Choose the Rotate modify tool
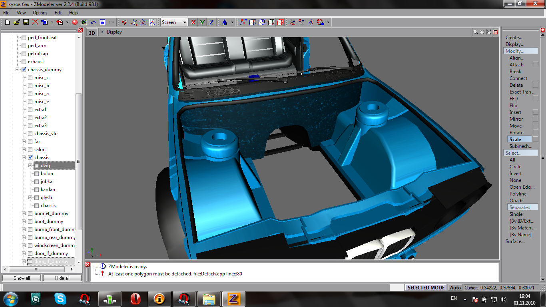The width and height of the screenshot is (546, 307). pyautogui.click(x=516, y=133)
